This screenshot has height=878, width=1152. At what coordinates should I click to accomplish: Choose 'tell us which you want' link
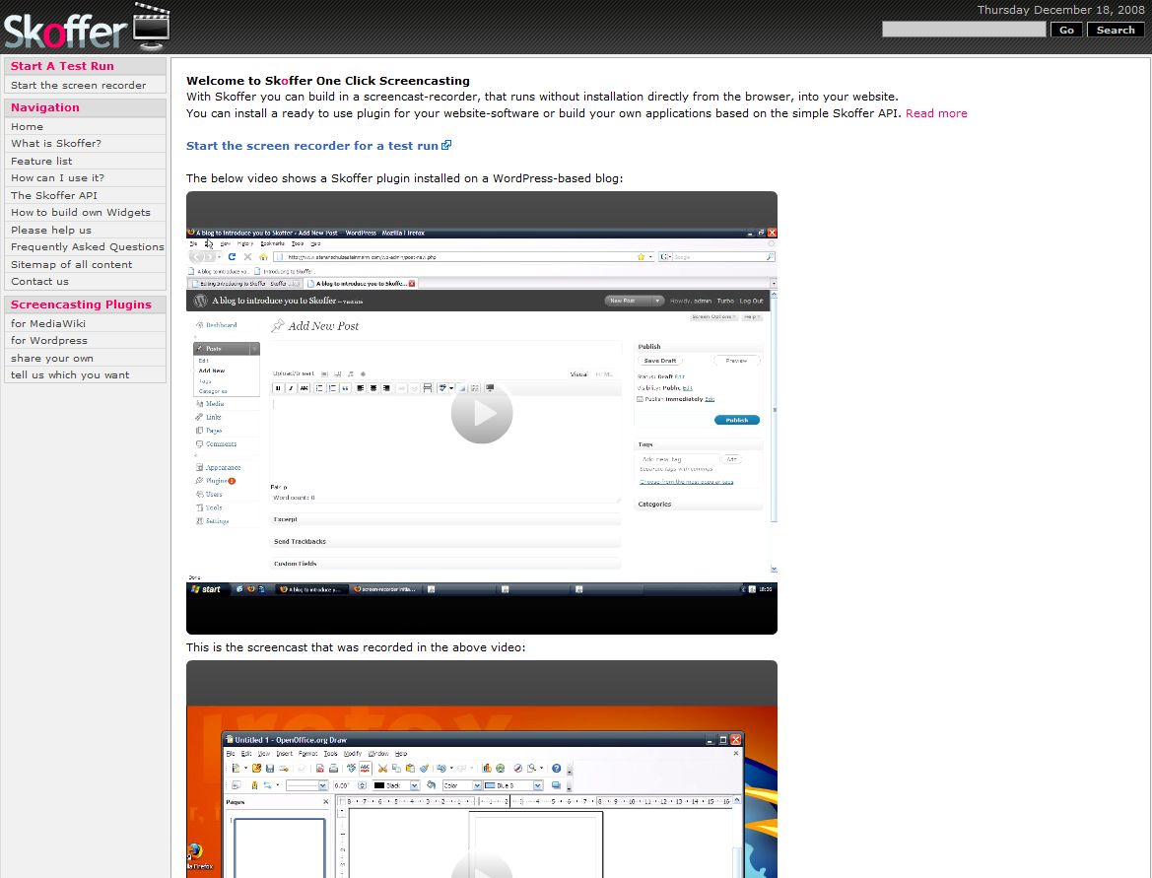click(70, 374)
